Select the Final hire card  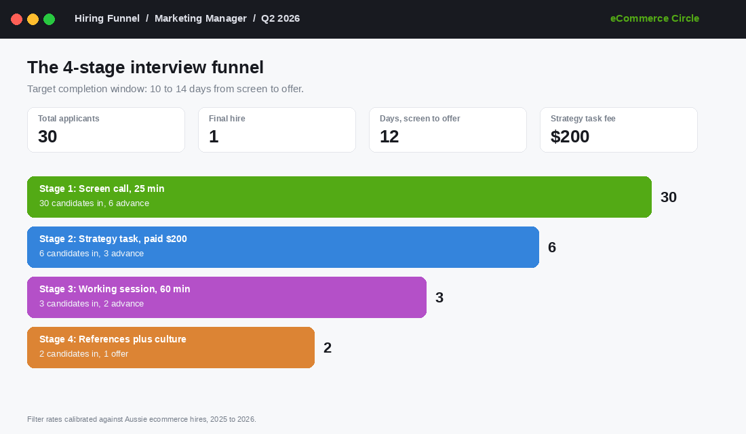click(x=277, y=130)
